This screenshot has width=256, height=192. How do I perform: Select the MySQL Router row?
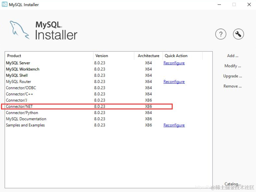coord(109,82)
